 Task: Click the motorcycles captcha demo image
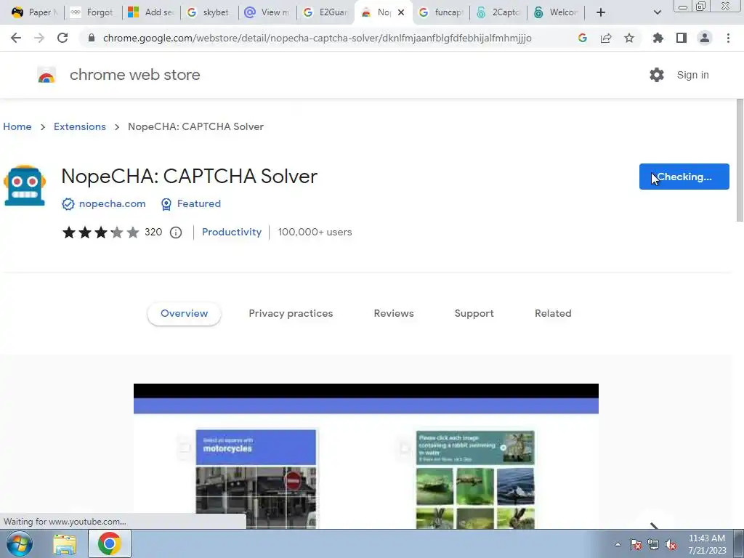[256, 478]
